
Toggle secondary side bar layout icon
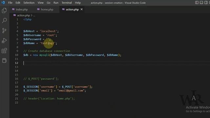point(206,3)
